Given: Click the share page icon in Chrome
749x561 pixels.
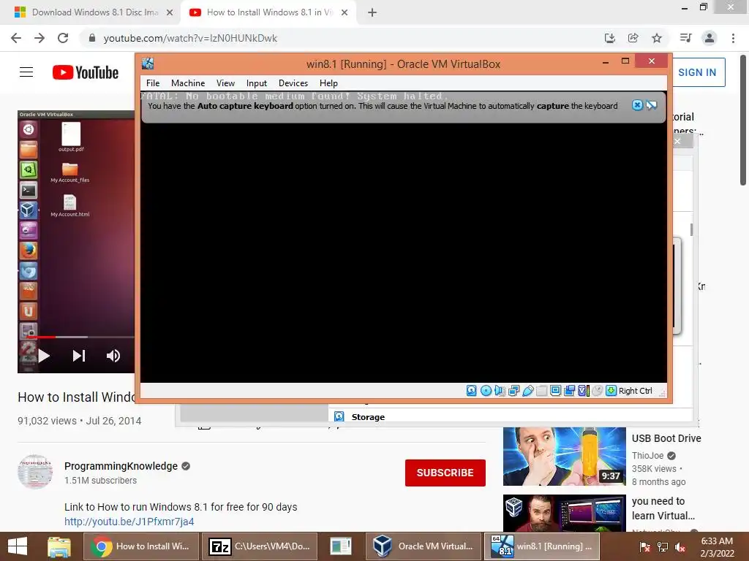Looking at the screenshot, I should point(633,38).
